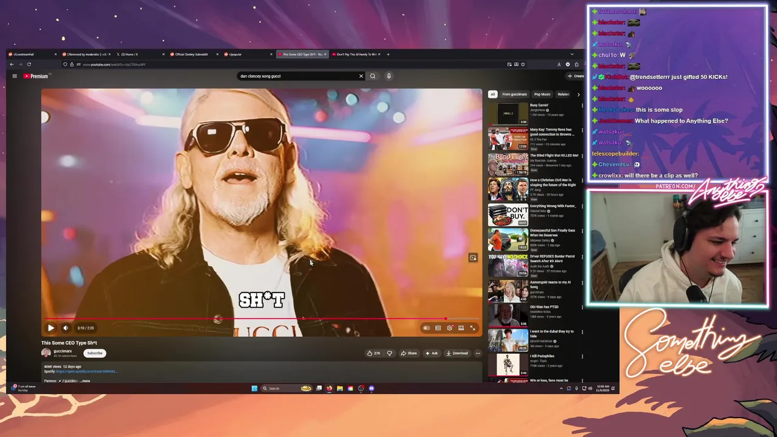Open Asmongold reacts to my AI Song
777x437 pixels.
point(508,290)
